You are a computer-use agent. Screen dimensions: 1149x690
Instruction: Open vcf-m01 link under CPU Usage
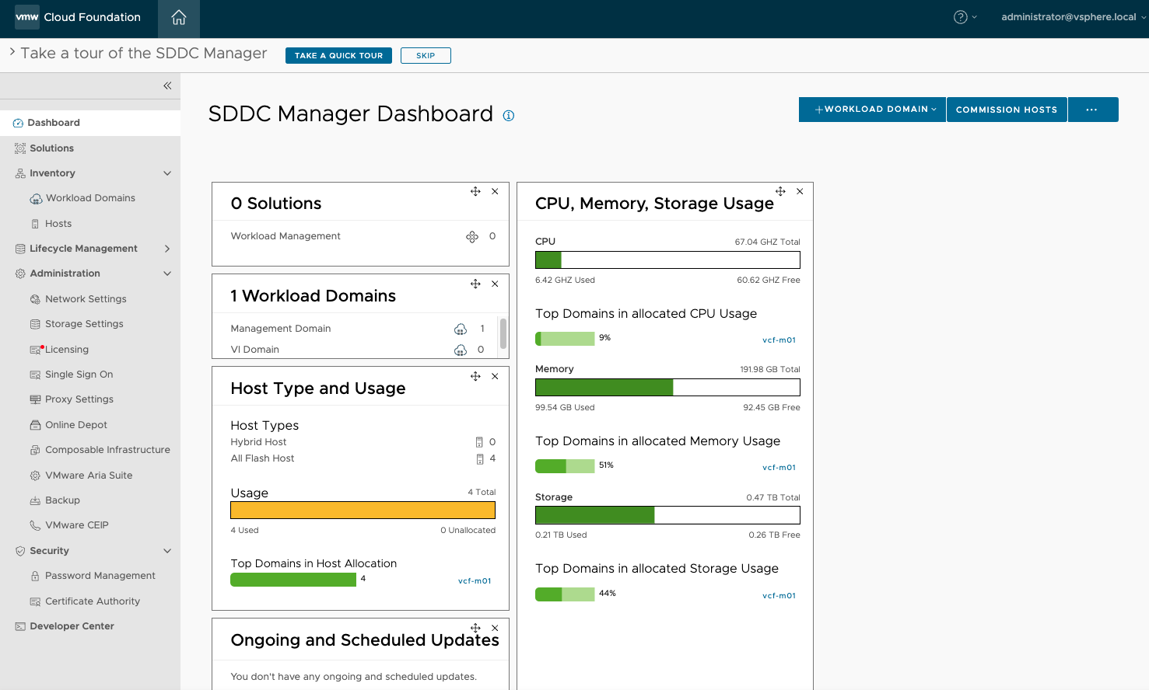click(779, 340)
